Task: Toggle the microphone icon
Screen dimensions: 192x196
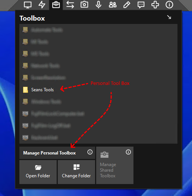Action: click(98, 5)
